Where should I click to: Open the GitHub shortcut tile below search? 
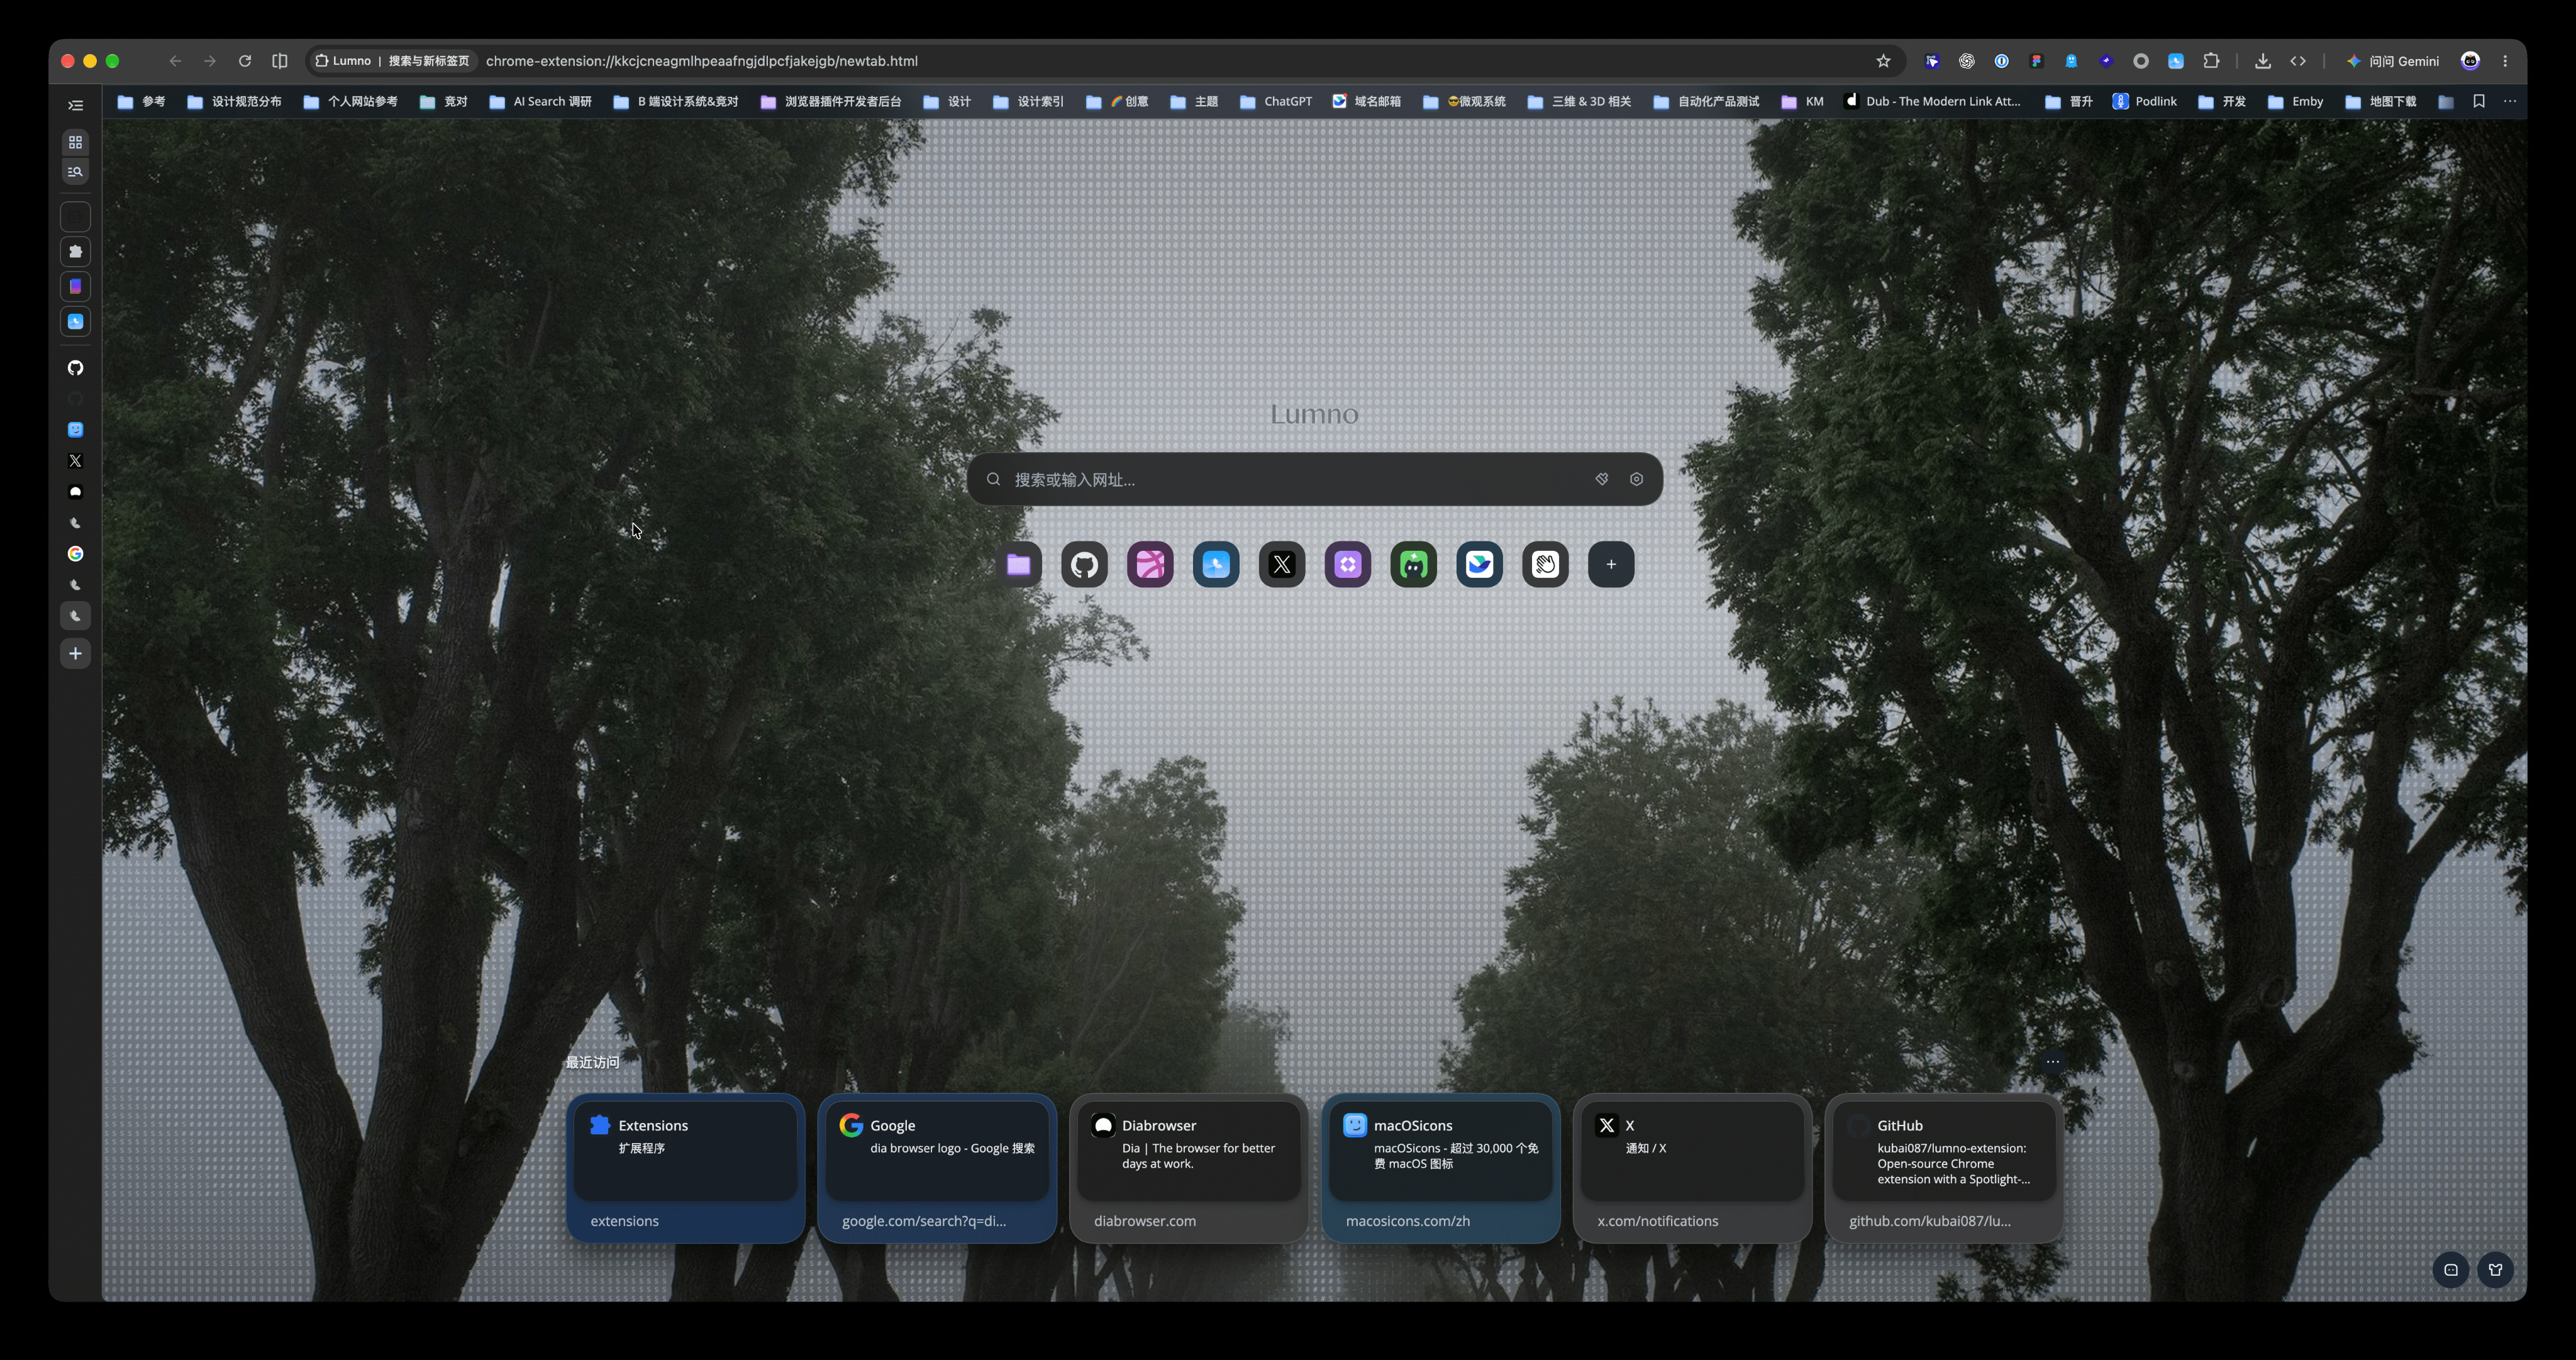pyautogui.click(x=1084, y=564)
